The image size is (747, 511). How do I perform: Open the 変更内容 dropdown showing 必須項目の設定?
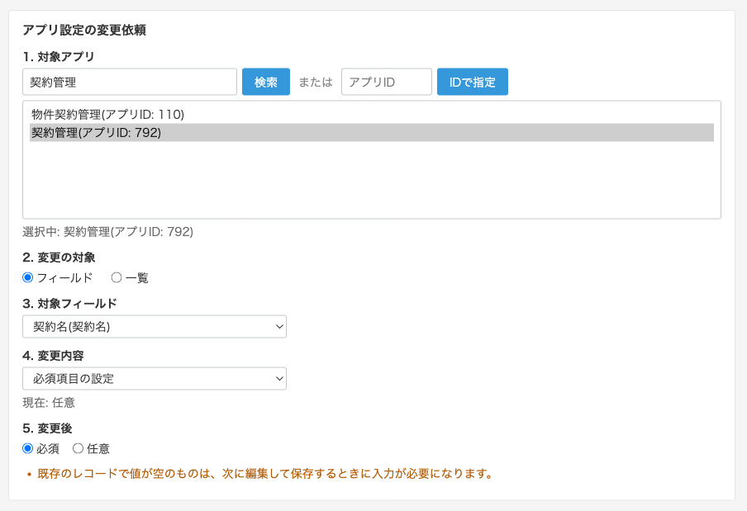click(x=155, y=378)
